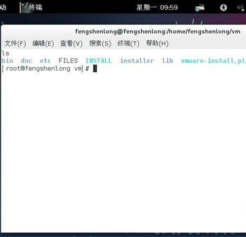Open the 搜索(S) menu
246x237 pixels.
tap(100, 43)
